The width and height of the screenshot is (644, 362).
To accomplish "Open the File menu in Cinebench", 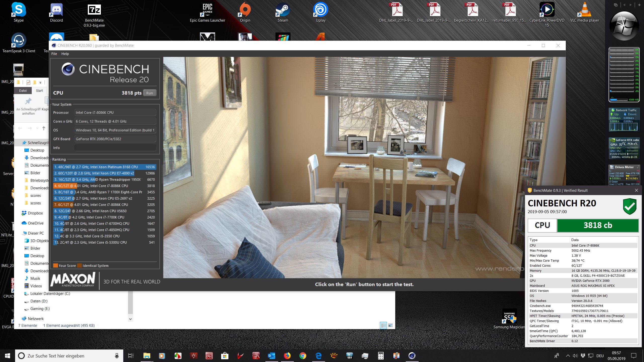I will click(54, 54).
